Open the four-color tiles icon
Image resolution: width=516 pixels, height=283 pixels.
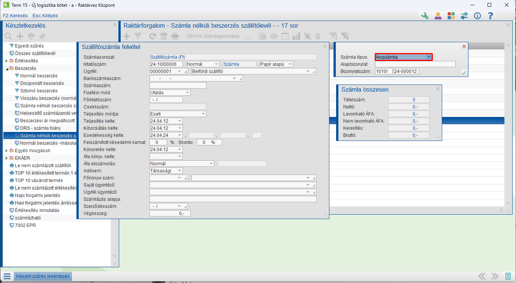(x=451, y=16)
